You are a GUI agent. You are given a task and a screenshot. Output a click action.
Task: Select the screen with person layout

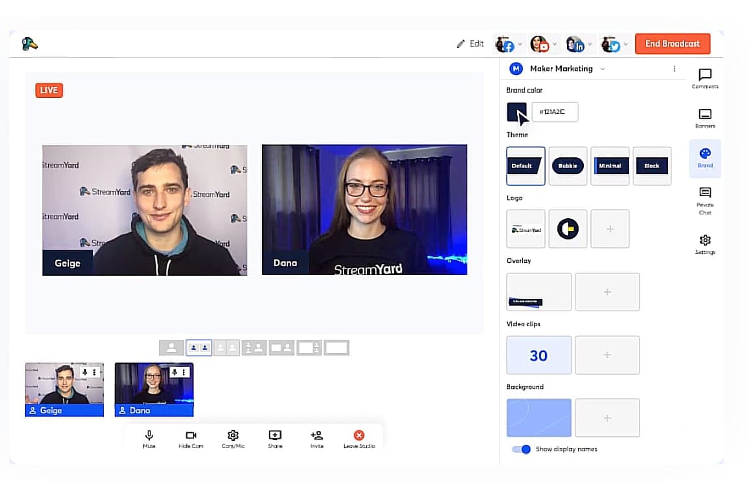click(282, 348)
